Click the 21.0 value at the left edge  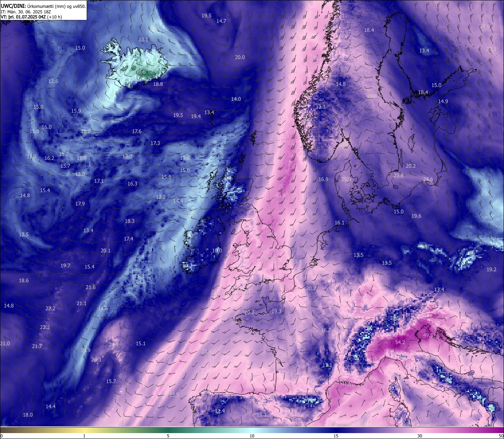pos(5,343)
